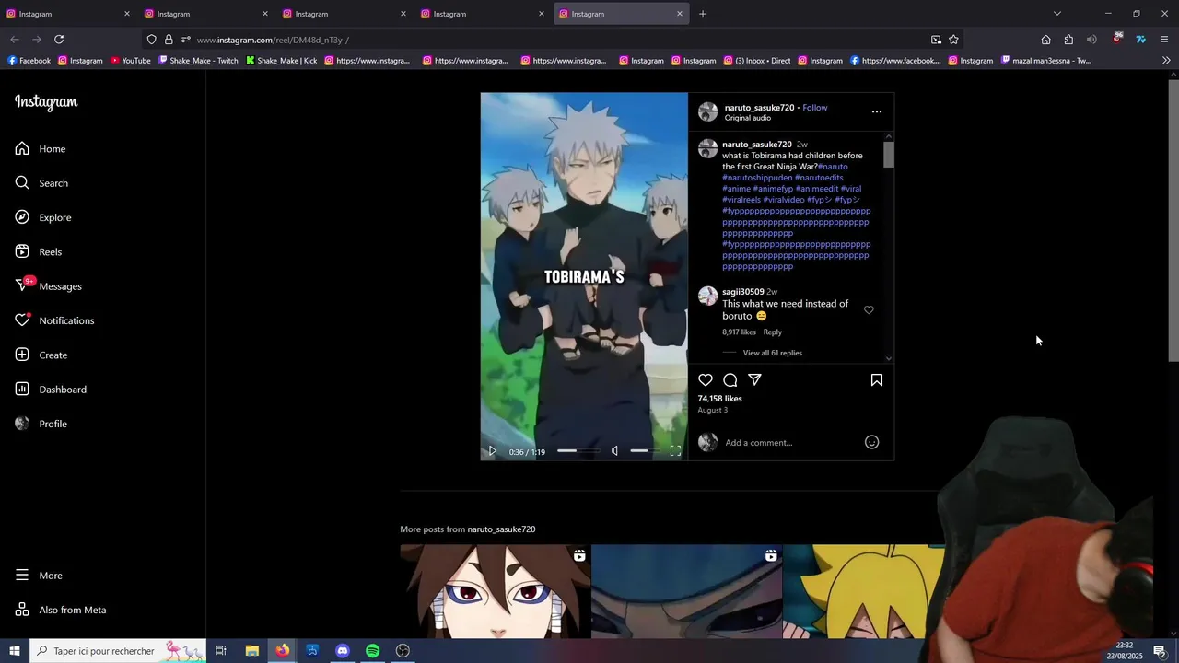Click the Instagram logo
The width and height of the screenshot is (1179, 663).
coord(46,102)
